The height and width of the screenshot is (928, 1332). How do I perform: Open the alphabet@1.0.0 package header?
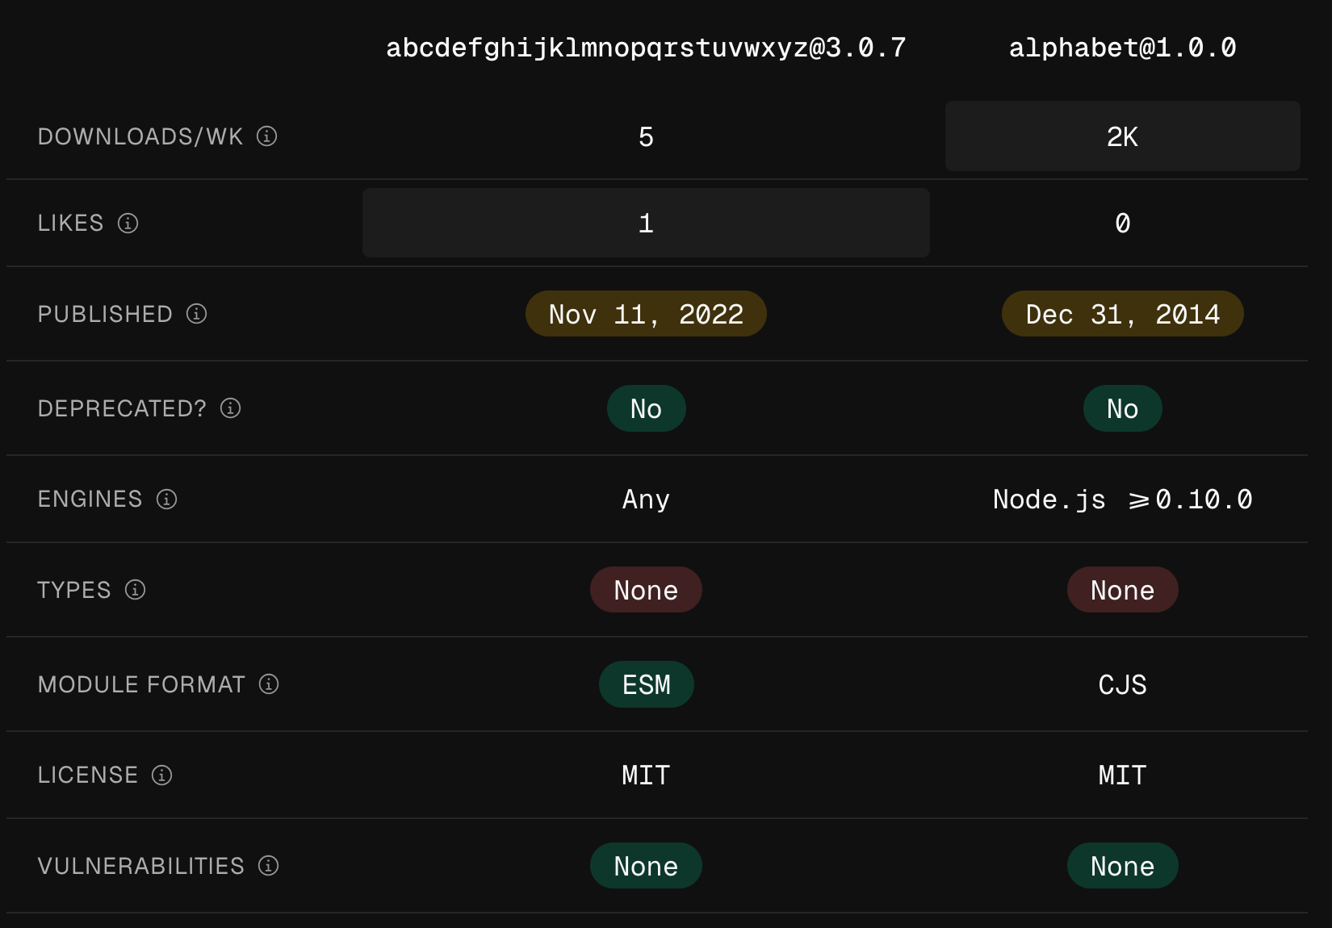click(x=1122, y=48)
